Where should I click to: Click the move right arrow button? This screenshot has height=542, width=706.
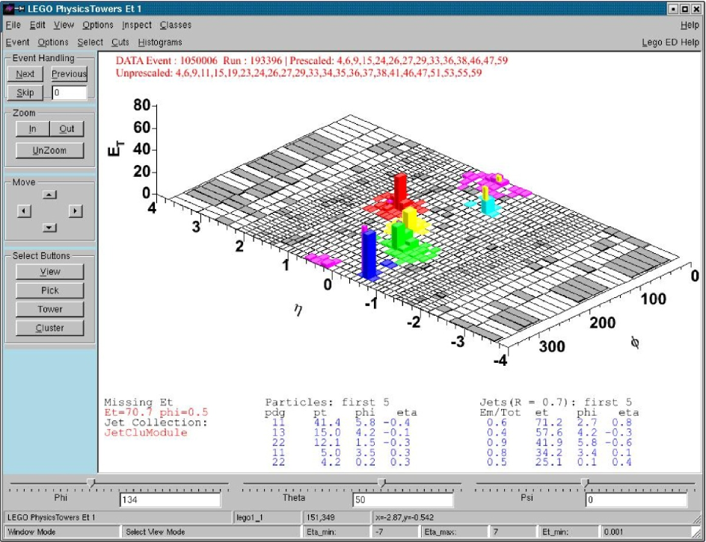point(75,211)
